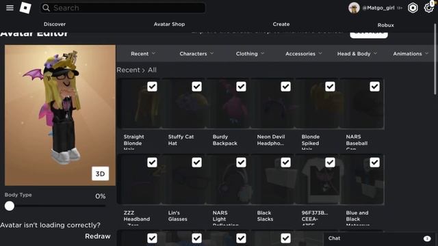
Task: Uncheck the Blonde Spiked Hair item
Action: (330, 87)
